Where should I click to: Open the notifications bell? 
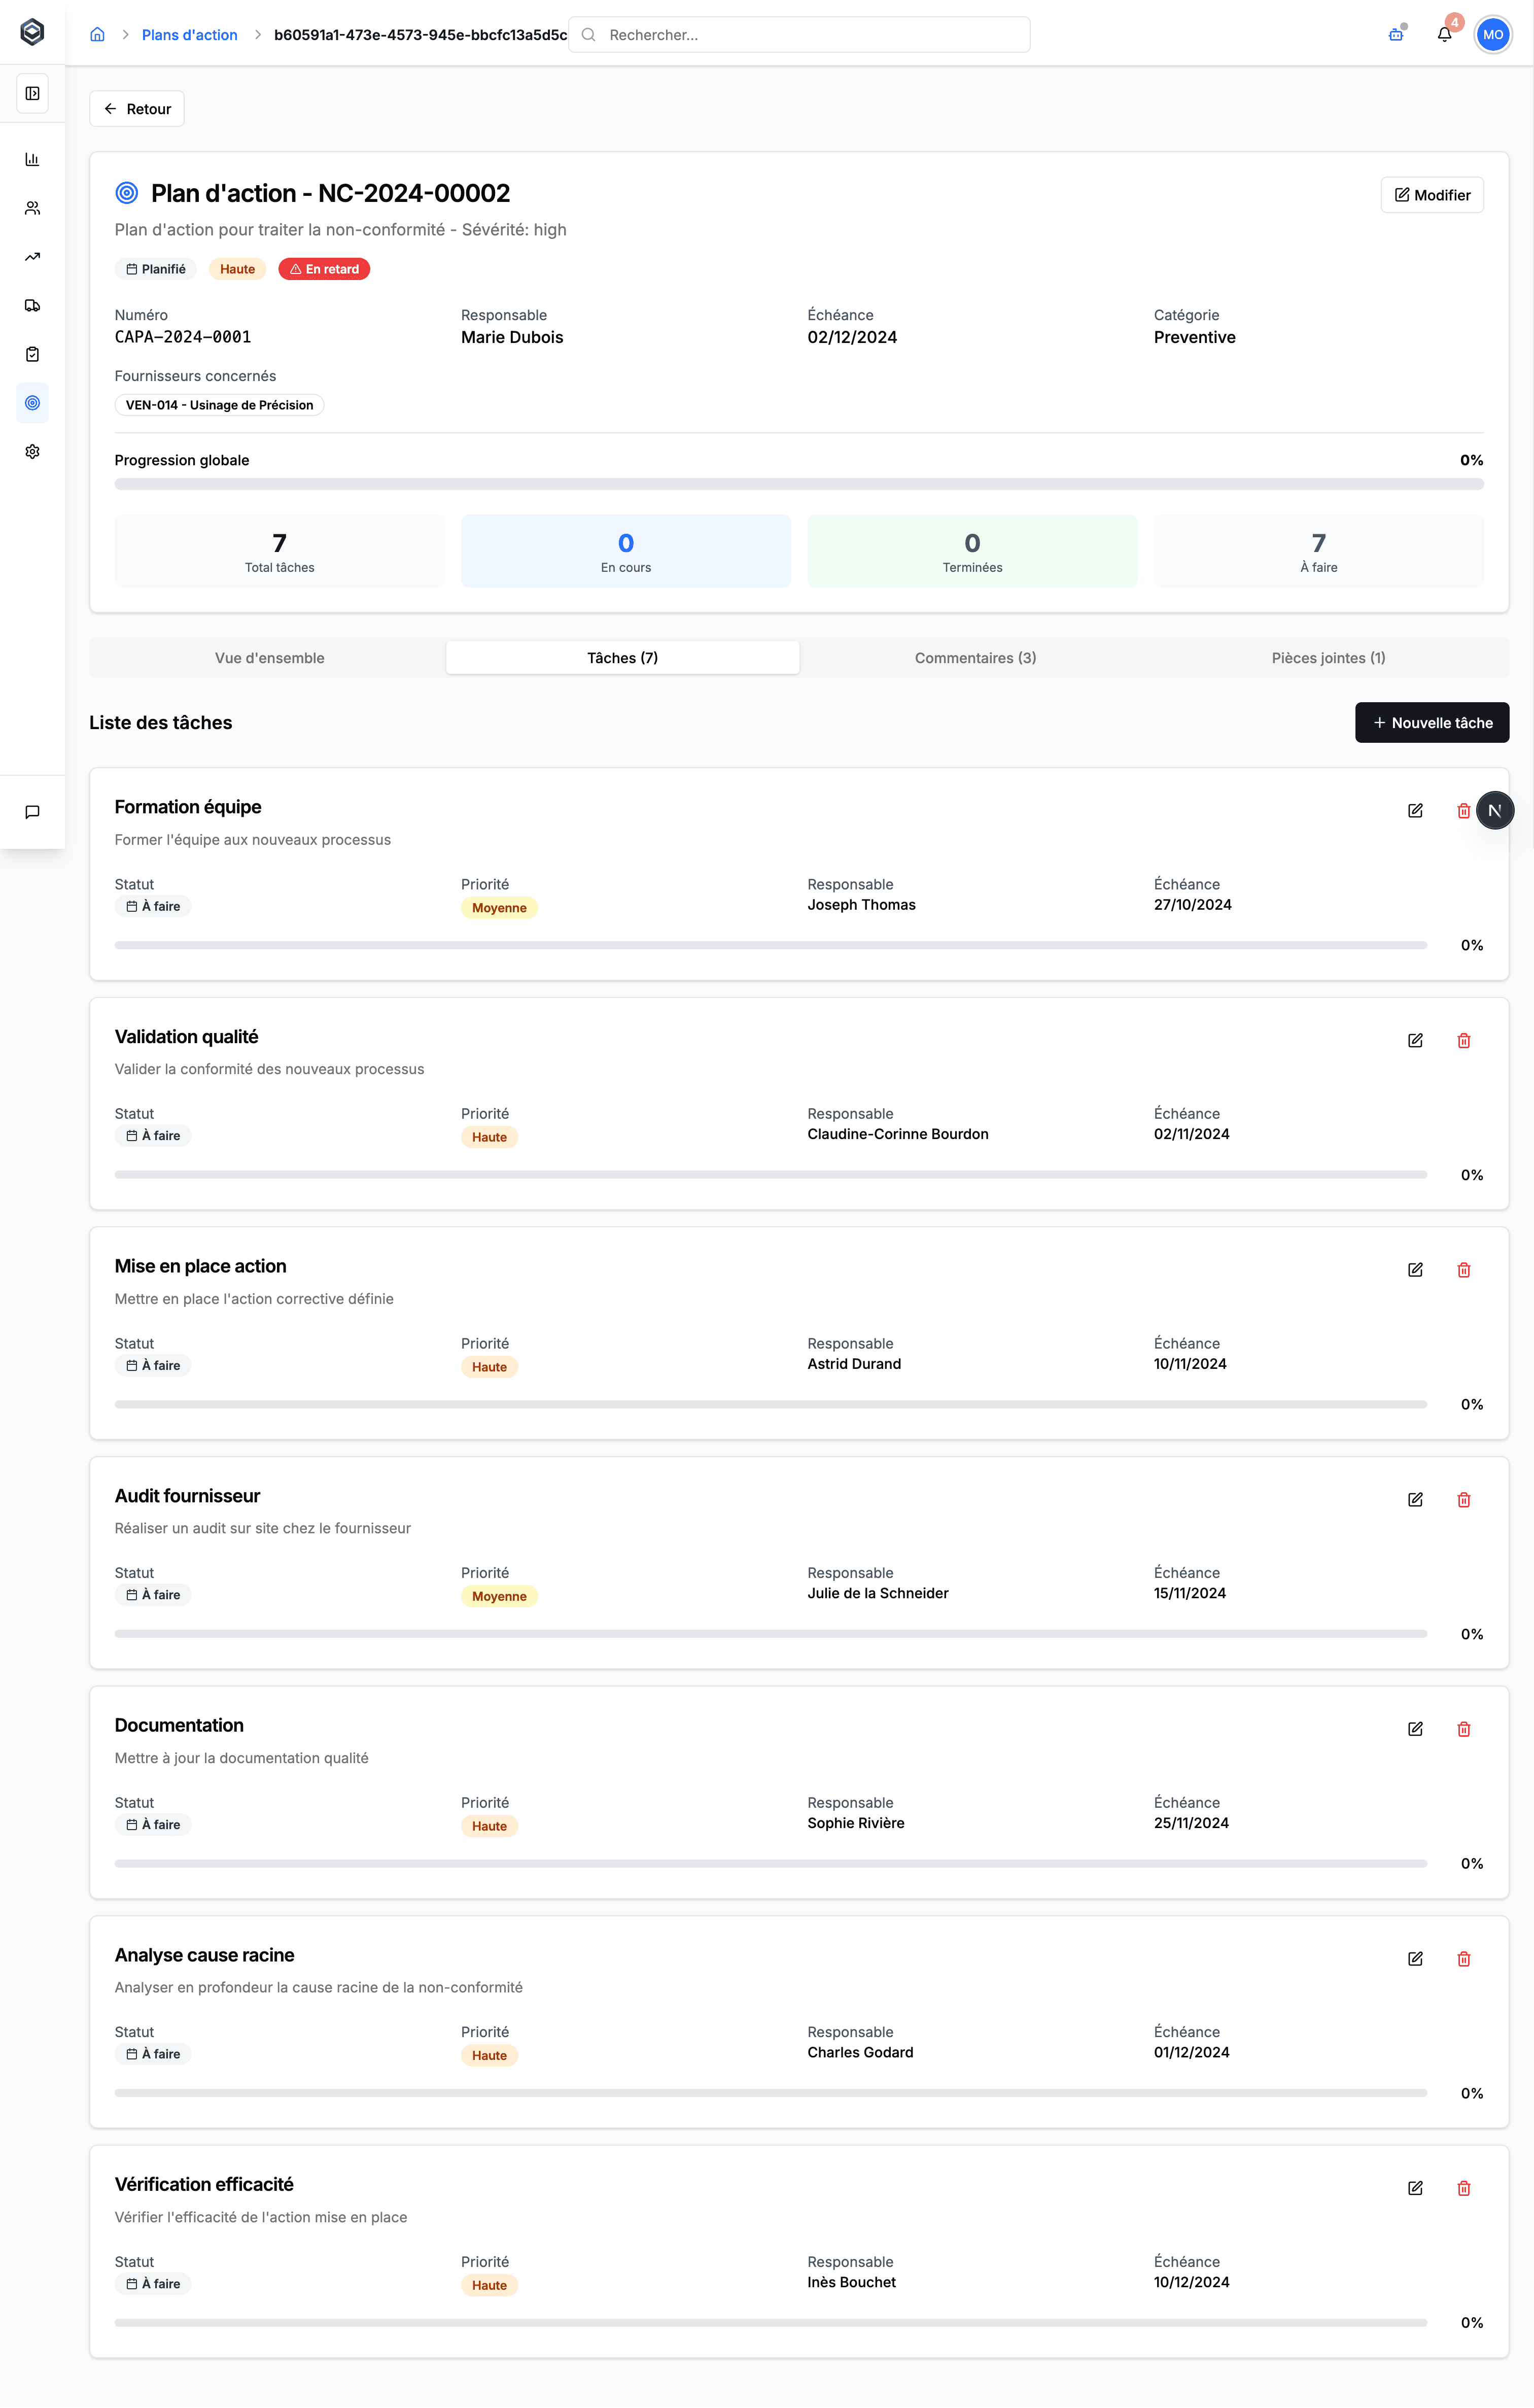pyautogui.click(x=1444, y=35)
